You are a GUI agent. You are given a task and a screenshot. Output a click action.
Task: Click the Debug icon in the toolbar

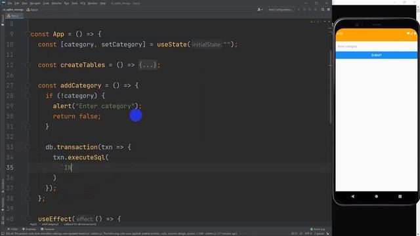(x=304, y=9)
